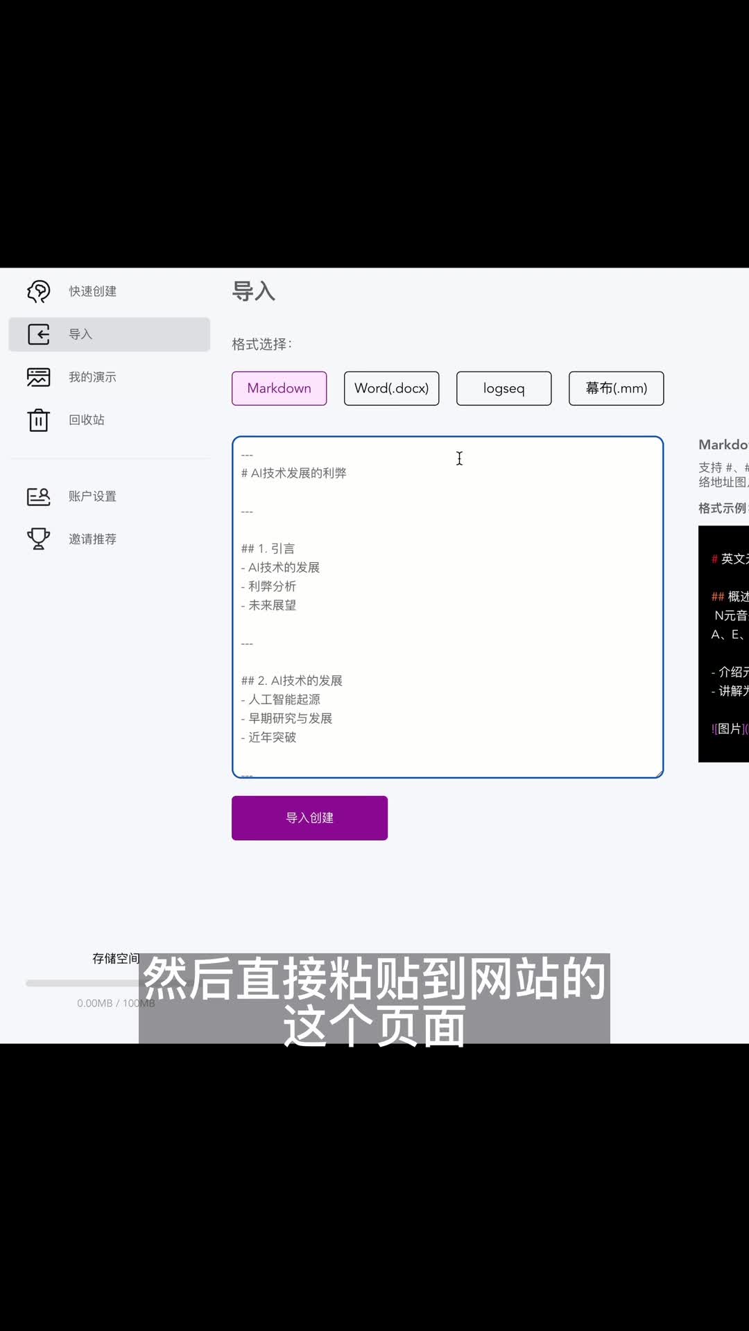Pick the 幕布(.mm) format option
This screenshot has height=1331, width=749.
pos(616,388)
